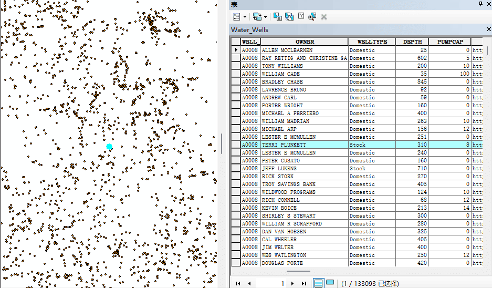Click pump capacity 14 in KEVIN BOICE row
This screenshot has width=492, height=288.
(x=450, y=208)
